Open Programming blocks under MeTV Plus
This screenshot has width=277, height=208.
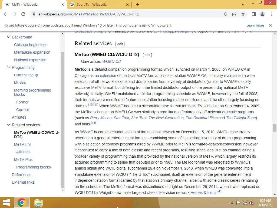(x=33, y=167)
